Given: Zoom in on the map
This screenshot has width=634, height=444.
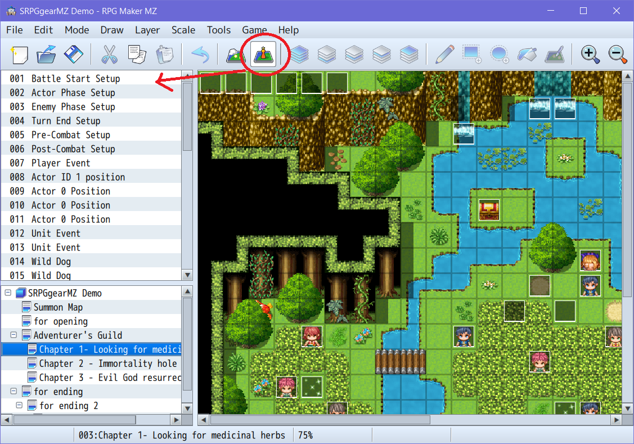Looking at the screenshot, I should point(590,54).
